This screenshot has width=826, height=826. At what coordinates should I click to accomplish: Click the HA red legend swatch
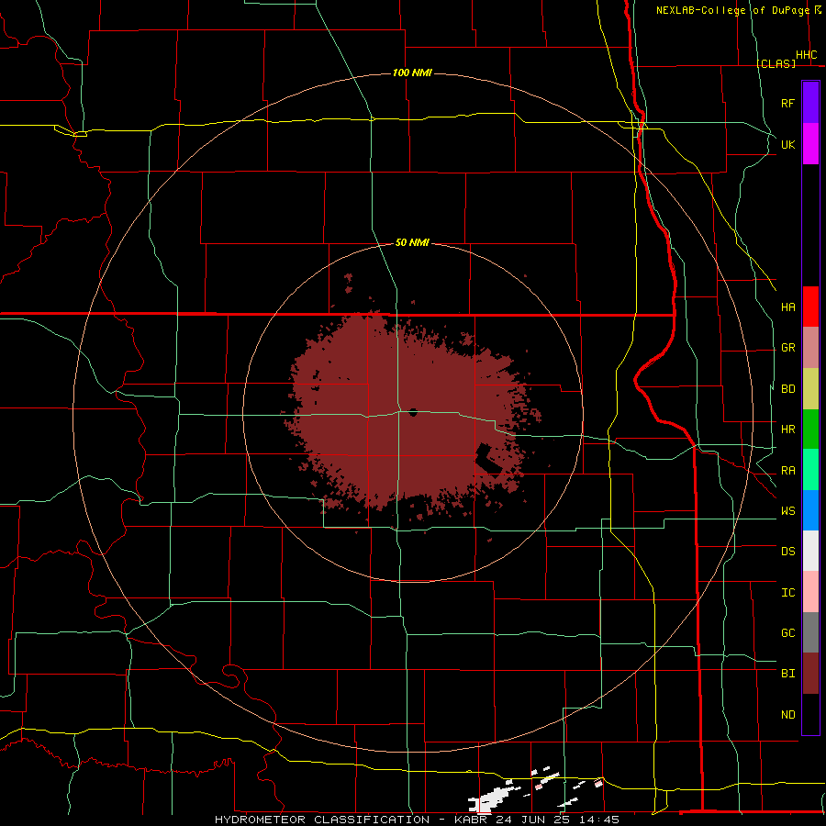(x=810, y=307)
